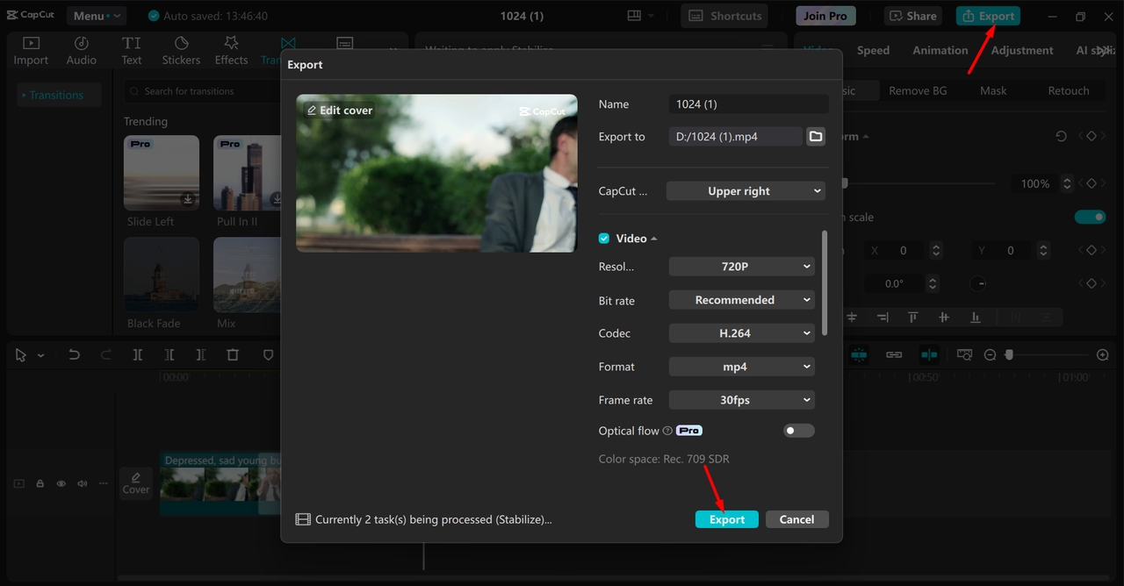1124x586 pixels.
Task: Click the Optical flow help icon
Action: (667, 431)
